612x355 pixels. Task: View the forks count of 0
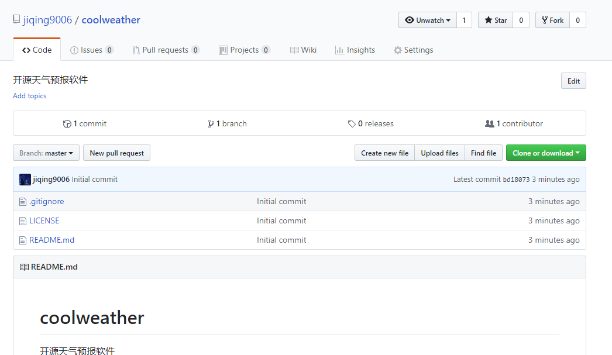(x=577, y=20)
